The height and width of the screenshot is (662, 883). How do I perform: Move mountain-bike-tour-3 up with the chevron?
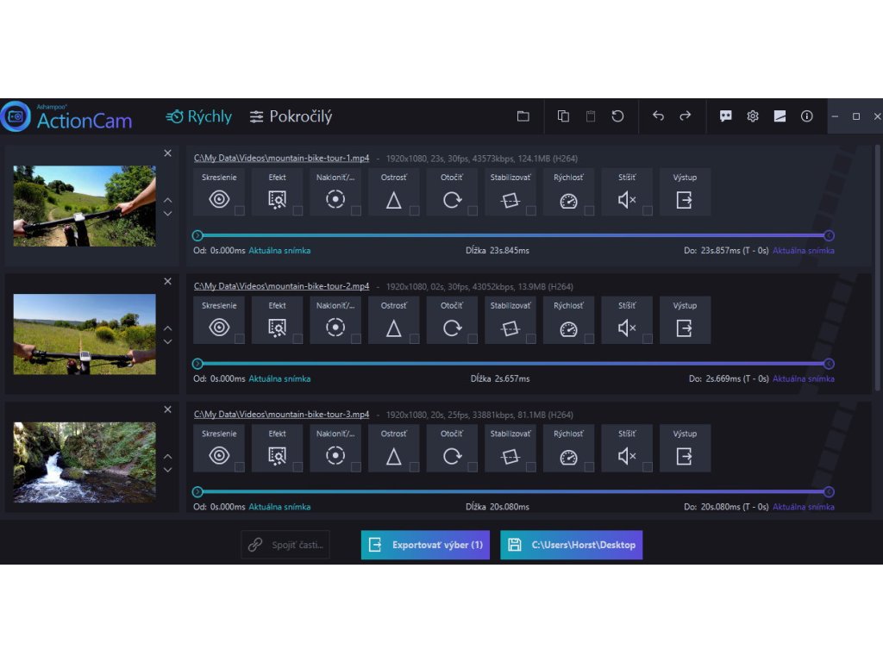point(168,456)
